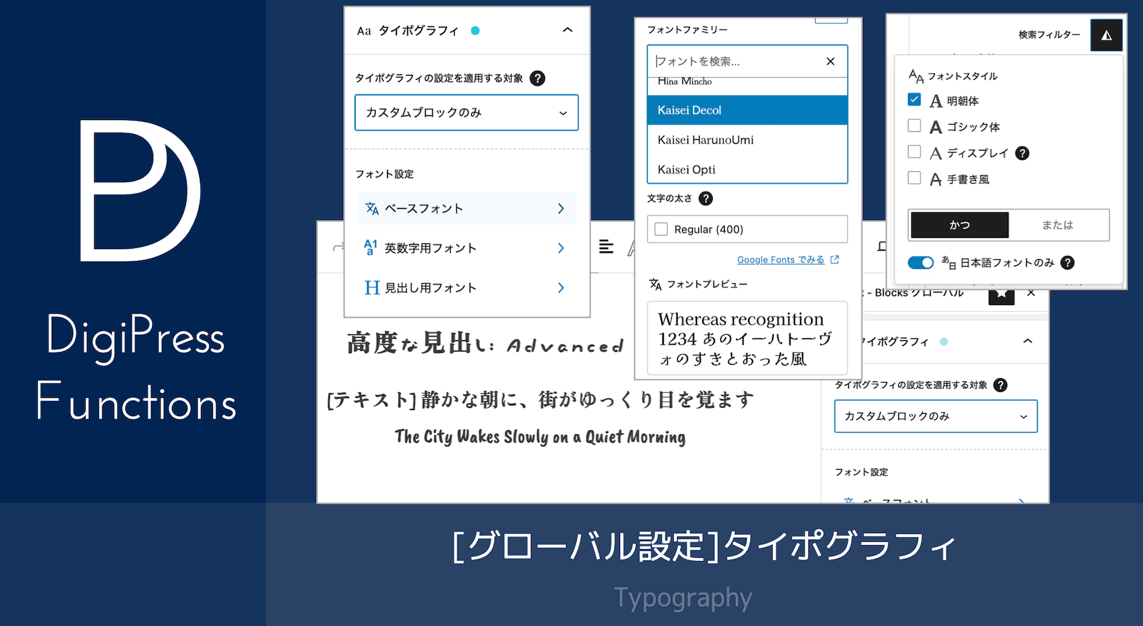Click the star button in the Blocks グローバル panel
The height and width of the screenshot is (626, 1143).
click(x=1002, y=296)
